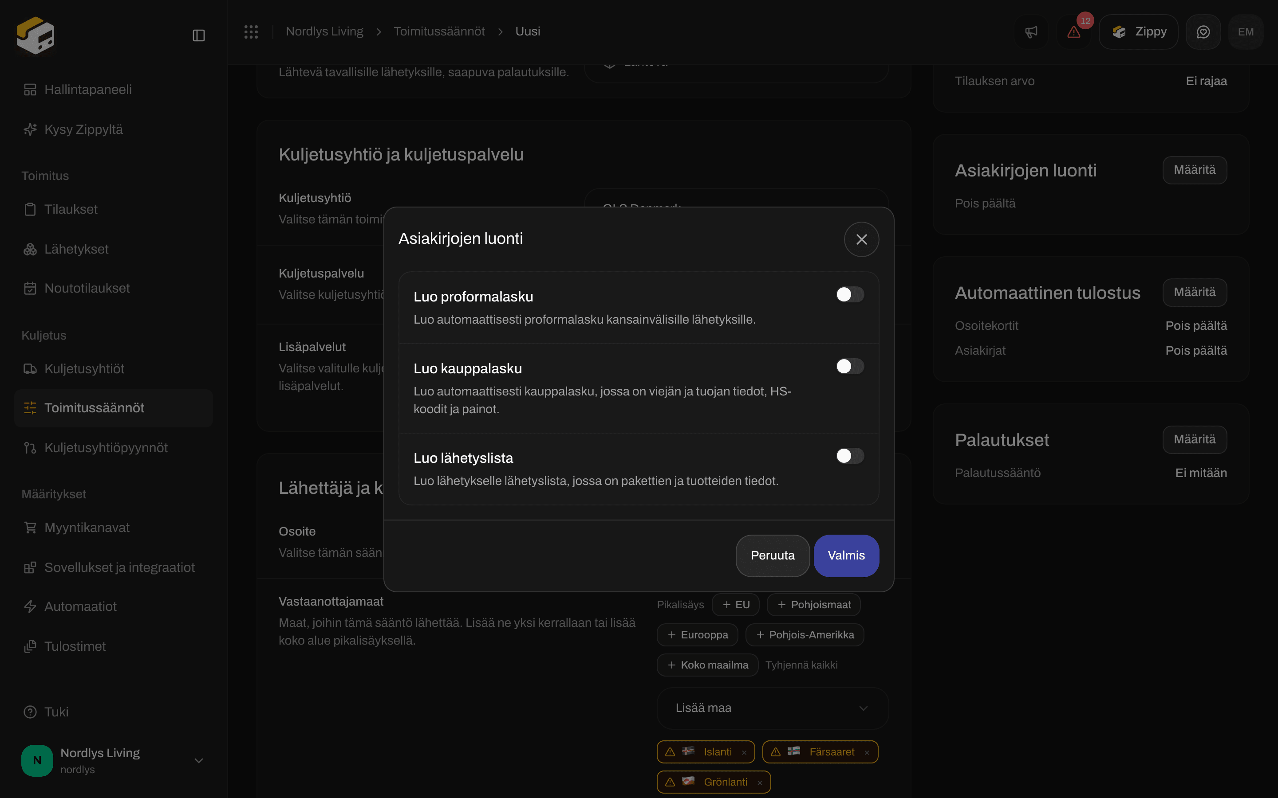Enable Luo lähetyslista toggle

850,456
